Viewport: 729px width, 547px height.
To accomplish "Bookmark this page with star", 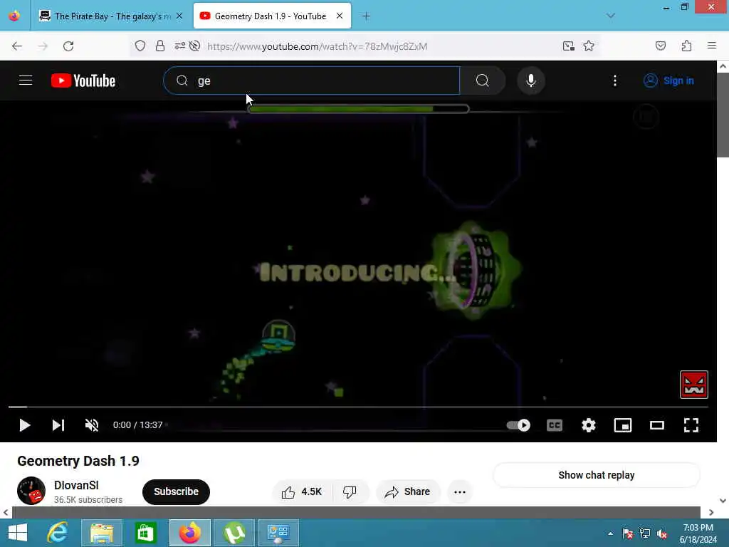I will click(x=589, y=46).
